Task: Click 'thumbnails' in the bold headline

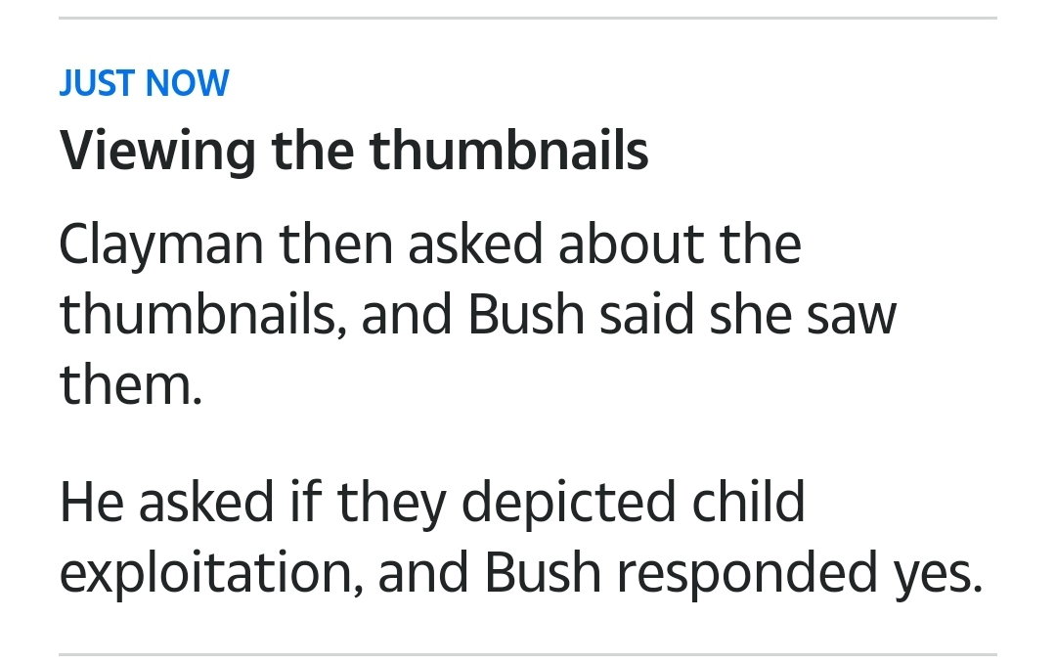Action: click(x=508, y=150)
